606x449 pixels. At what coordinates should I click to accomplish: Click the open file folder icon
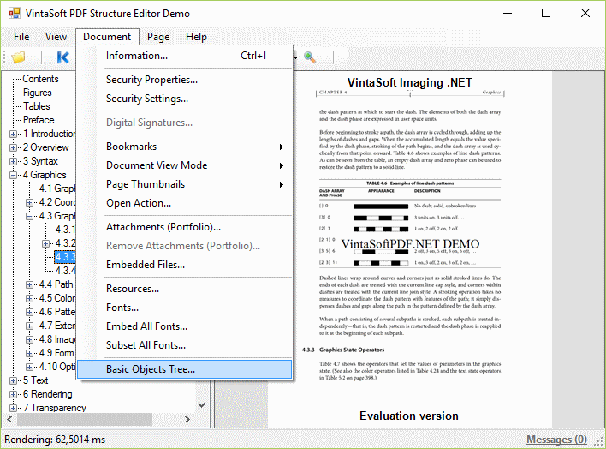[18, 57]
